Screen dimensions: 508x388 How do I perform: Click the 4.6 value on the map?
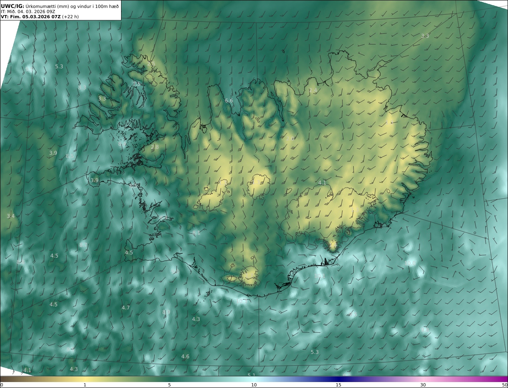185,356
